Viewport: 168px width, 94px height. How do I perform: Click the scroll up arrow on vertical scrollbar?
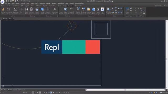pyautogui.click(x=166, y=21)
